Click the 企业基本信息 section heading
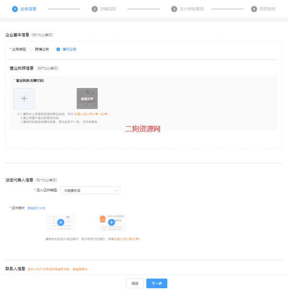Screen dimensions: 288x290 17,35
